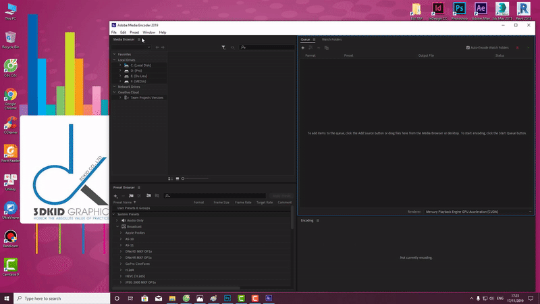Viewport: 540px width, 304px height.
Task: Click the Add Source plus icon in Queue
Action: [x=302, y=48]
